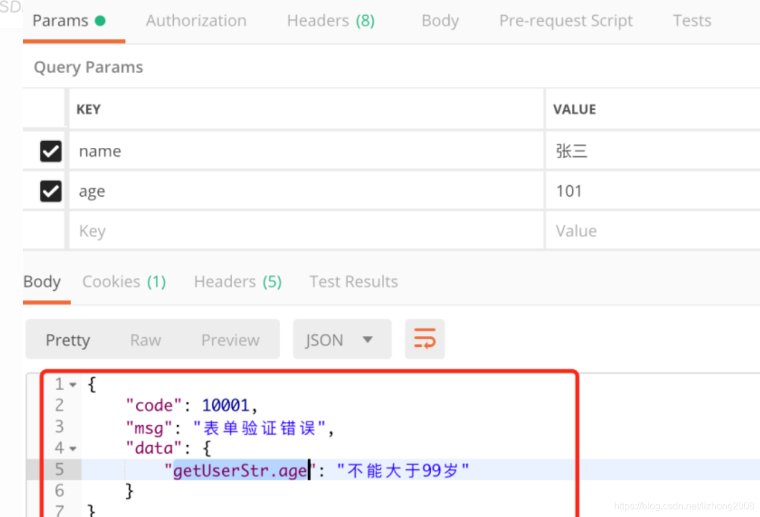Open the JSON format dropdown

[x=342, y=339]
